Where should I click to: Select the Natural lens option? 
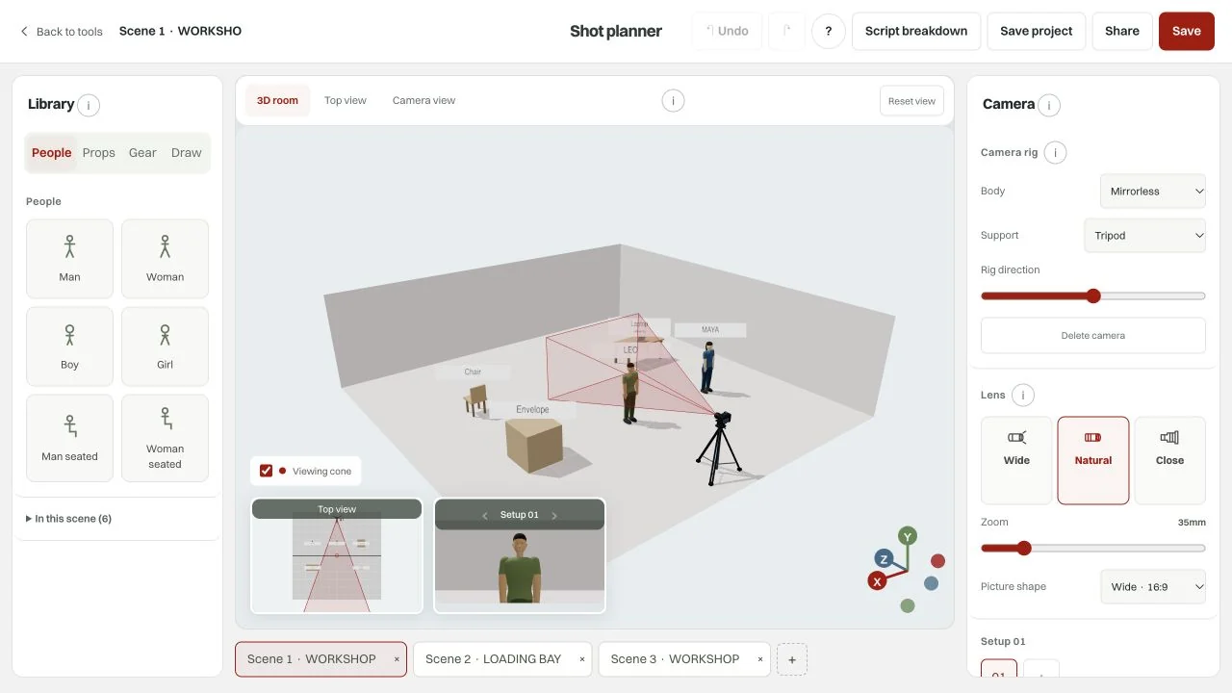tap(1093, 460)
